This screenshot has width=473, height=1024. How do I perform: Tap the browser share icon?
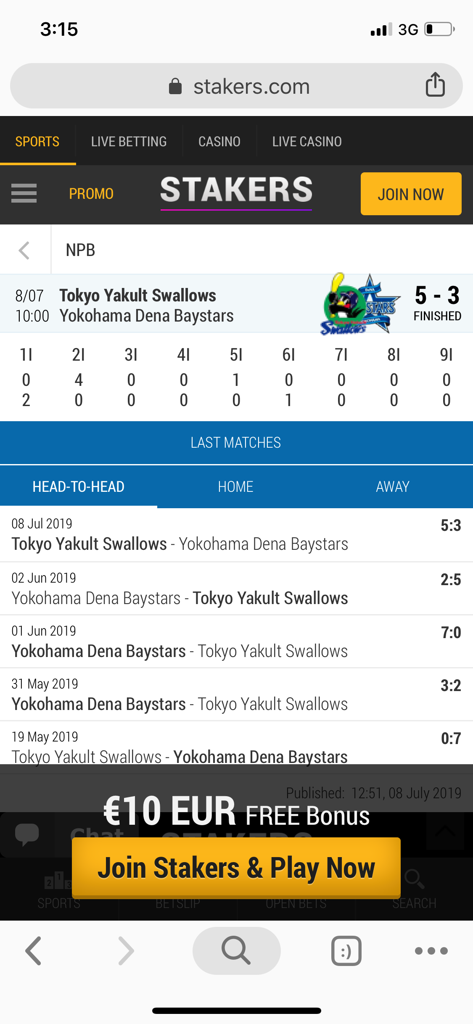[435, 84]
